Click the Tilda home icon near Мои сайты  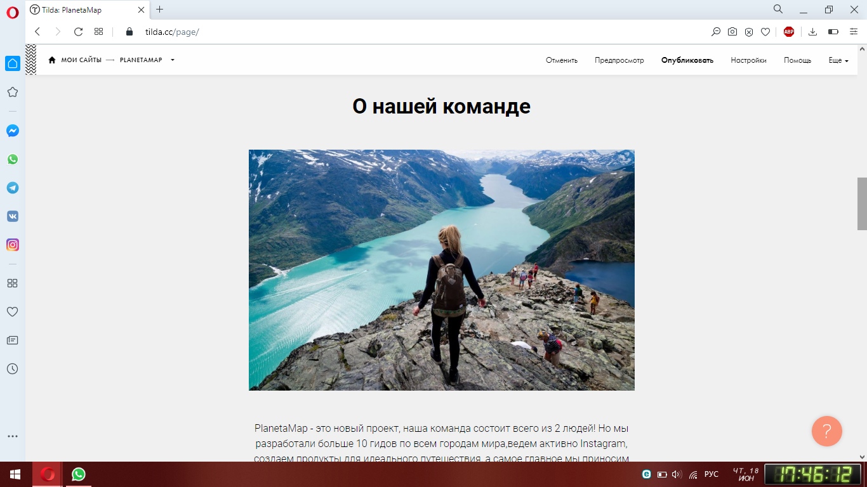point(52,60)
